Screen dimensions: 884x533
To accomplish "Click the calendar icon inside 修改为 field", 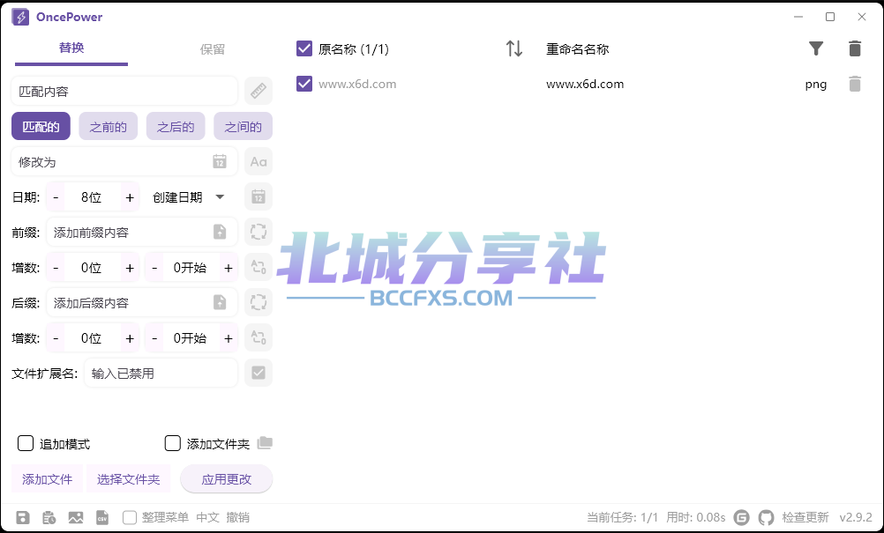I will tap(220, 161).
